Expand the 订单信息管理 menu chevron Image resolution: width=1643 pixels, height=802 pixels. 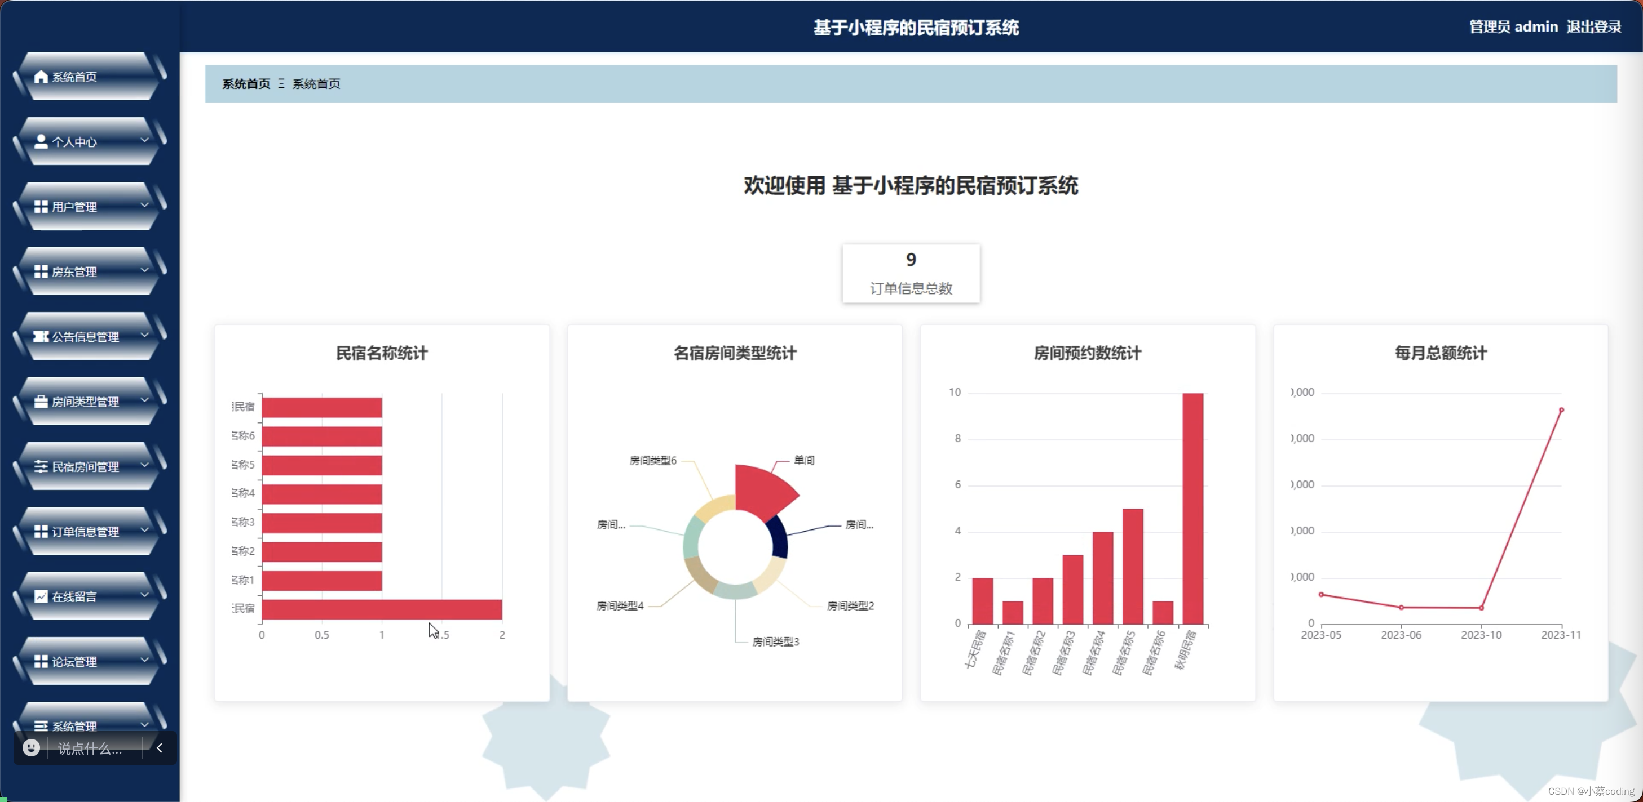[x=145, y=530]
